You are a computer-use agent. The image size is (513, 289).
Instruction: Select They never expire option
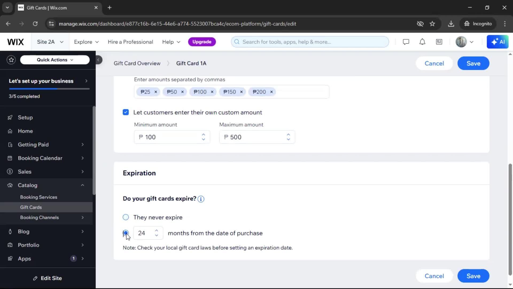coord(126,217)
